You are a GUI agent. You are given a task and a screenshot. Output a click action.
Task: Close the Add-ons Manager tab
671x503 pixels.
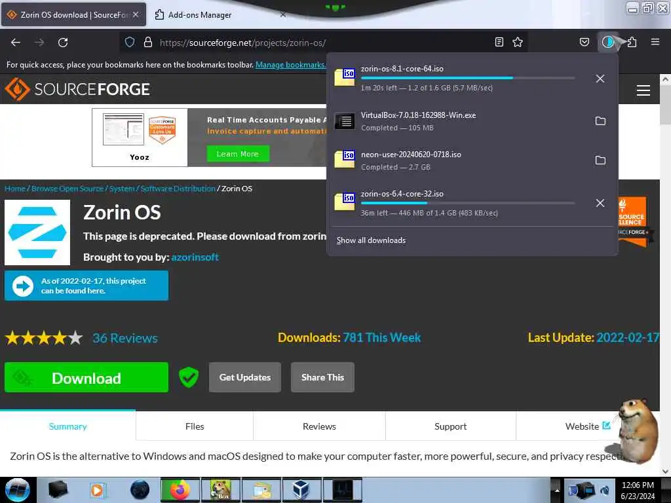283,14
